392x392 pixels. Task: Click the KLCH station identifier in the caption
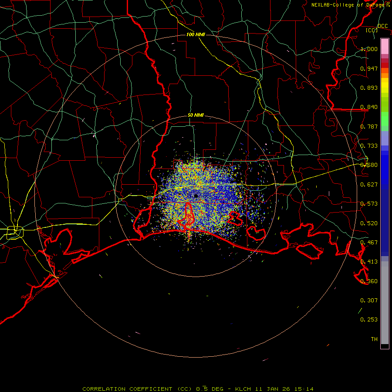coord(243,389)
